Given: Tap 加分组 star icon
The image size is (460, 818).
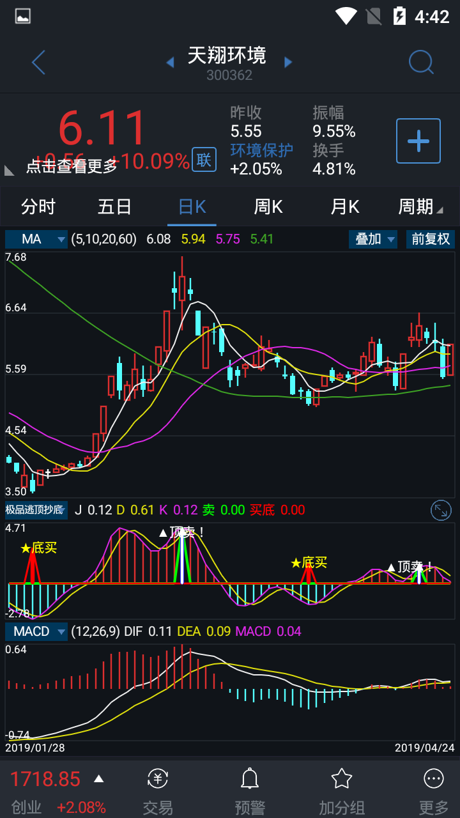Looking at the screenshot, I should (x=342, y=779).
